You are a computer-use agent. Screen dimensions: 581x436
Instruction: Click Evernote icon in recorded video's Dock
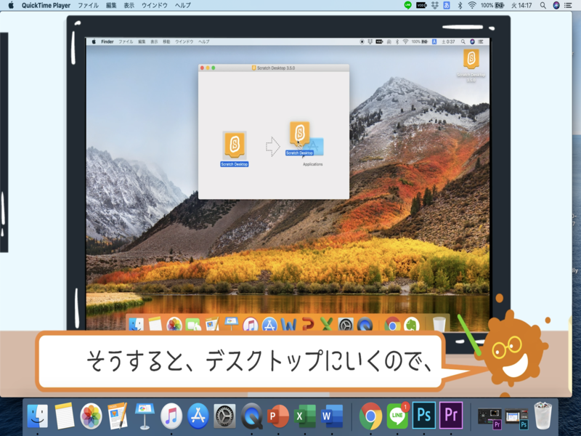coord(411,324)
